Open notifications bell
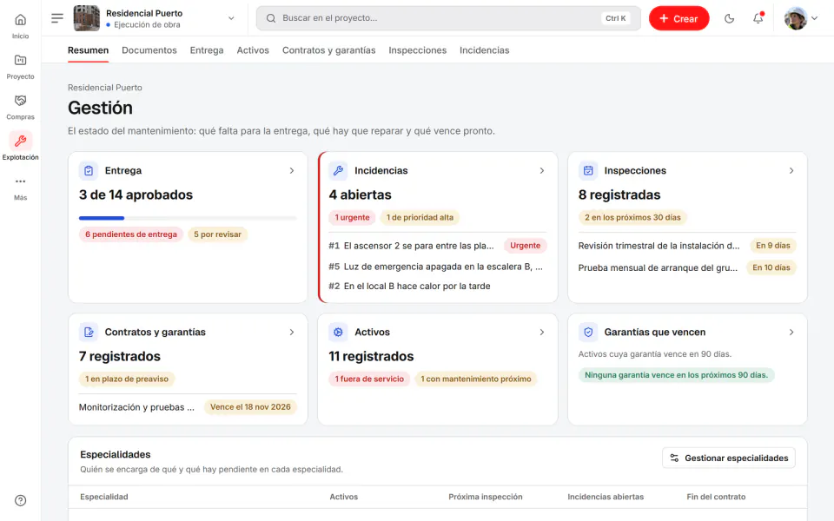The image size is (834, 521). (758, 18)
